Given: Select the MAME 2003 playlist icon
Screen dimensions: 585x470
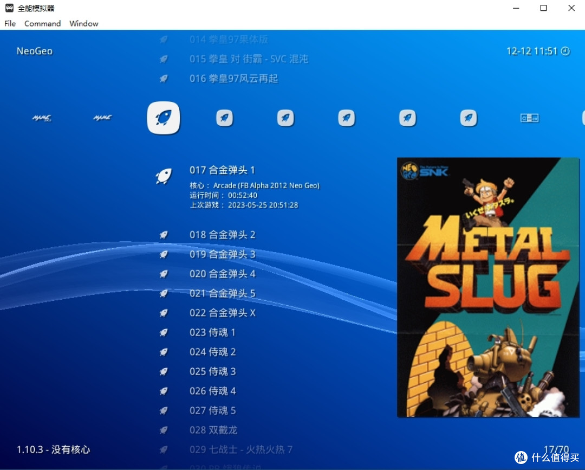Looking at the screenshot, I should tap(42, 118).
